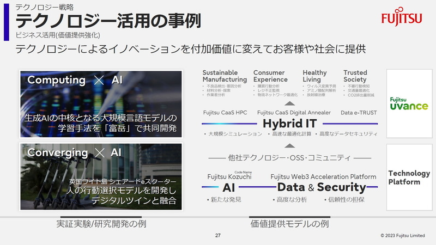
Task: Click the large 'AI' heading under Kozuchi
Action: point(228,187)
